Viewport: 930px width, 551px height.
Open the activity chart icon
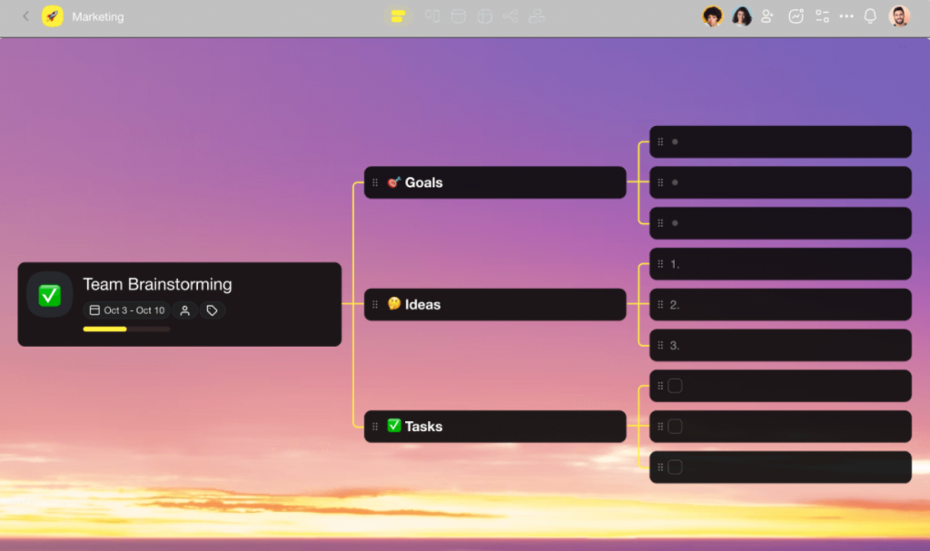(796, 16)
